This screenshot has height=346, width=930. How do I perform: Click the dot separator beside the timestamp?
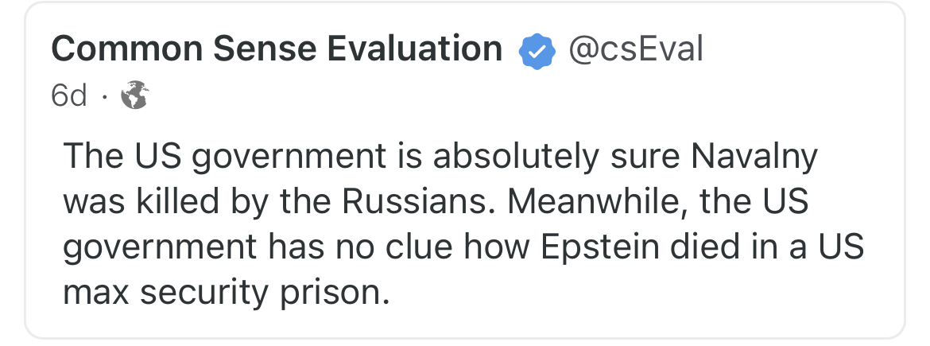point(103,97)
